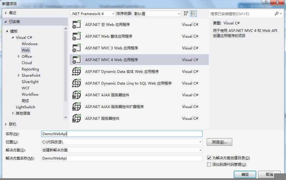The width and height of the screenshot is (286, 180).
Task: Select ASP.NET Web 窗体应用程序 text
Action: point(109,36)
